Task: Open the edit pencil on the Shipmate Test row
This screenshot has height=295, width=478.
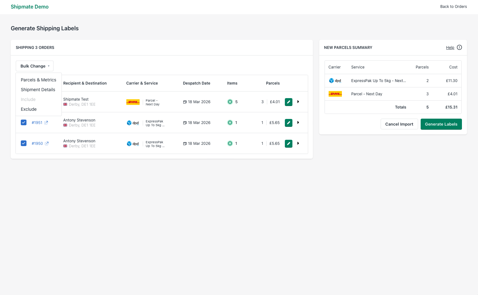Action: coord(288,102)
